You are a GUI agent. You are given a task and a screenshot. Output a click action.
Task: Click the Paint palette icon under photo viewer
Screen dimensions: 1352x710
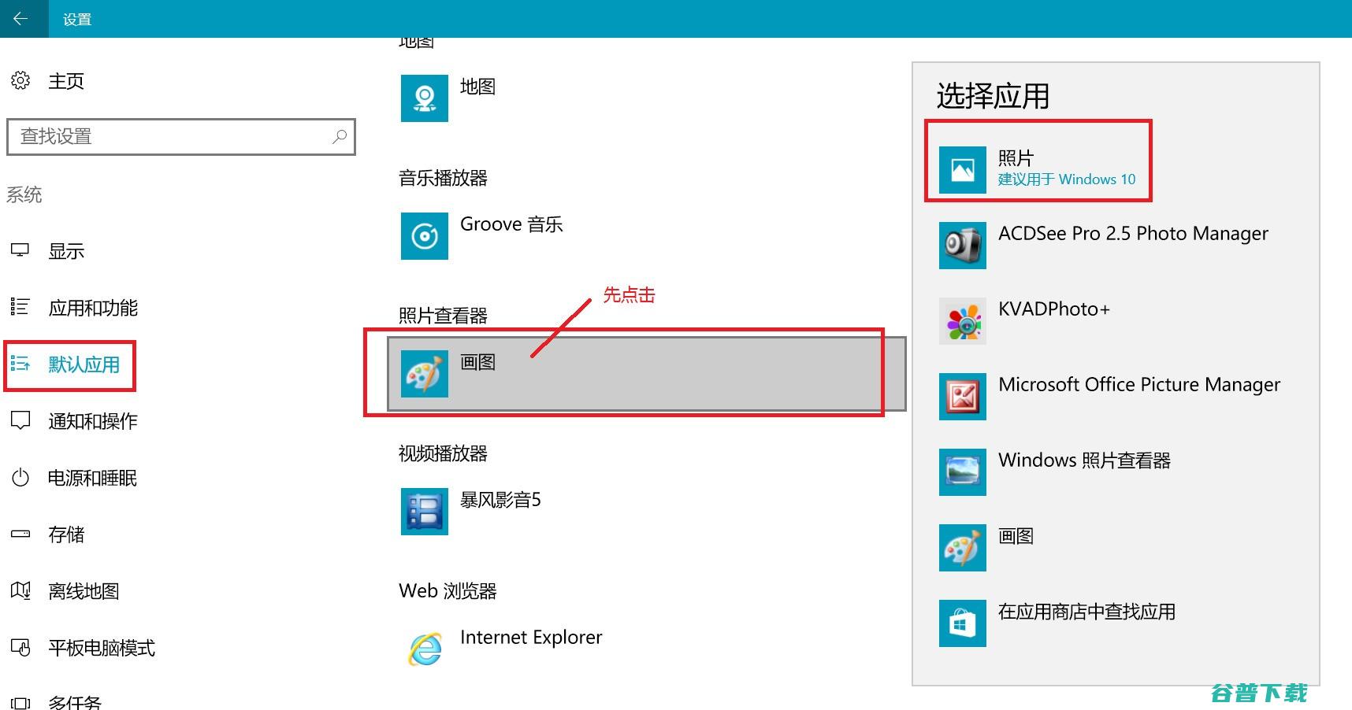coord(425,374)
